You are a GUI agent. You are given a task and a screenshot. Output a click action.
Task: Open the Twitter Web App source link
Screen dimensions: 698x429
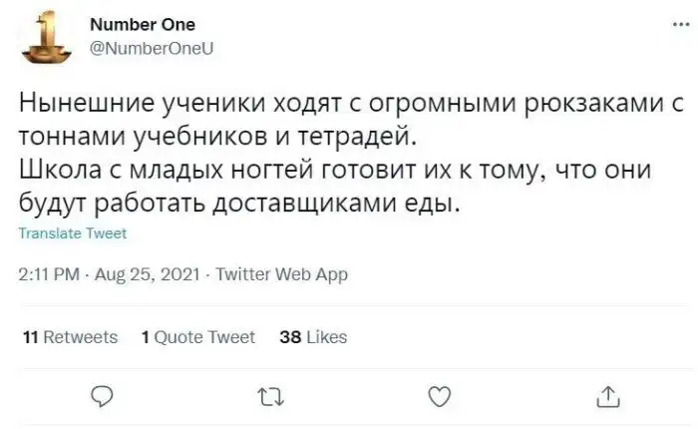point(282,275)
